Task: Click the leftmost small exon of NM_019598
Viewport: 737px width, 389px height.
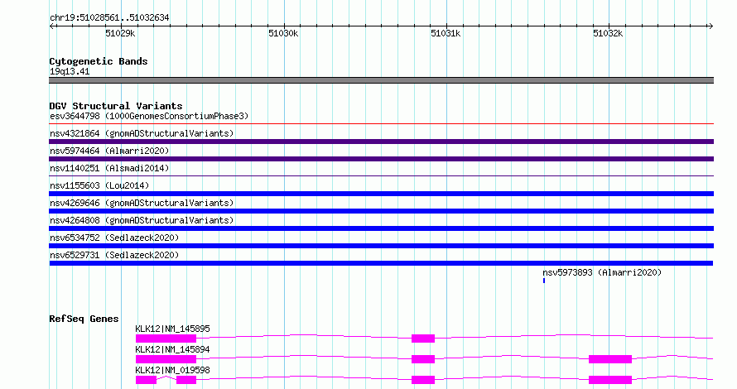Action: [x=147, y=380]
